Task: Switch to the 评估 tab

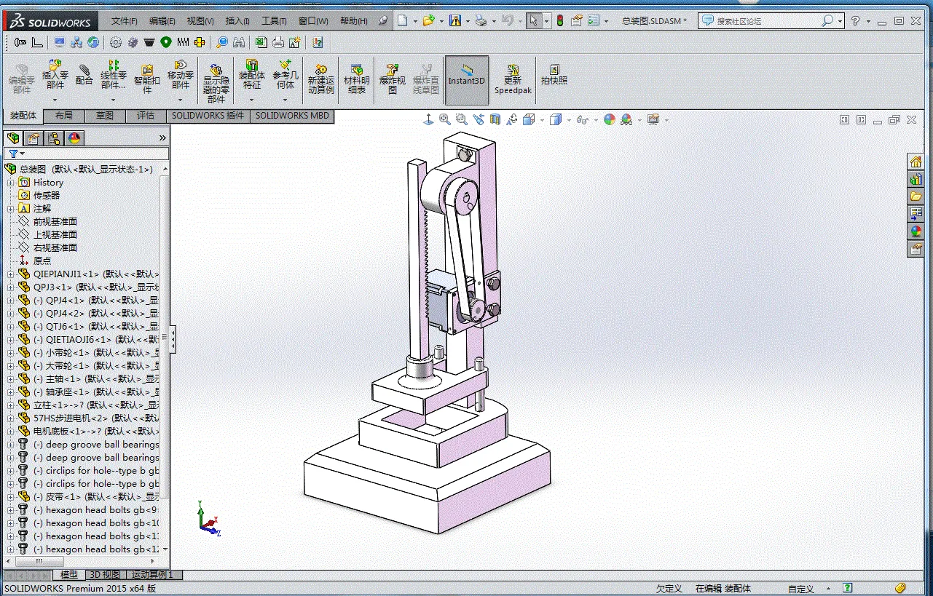Action: coord(145,116)
